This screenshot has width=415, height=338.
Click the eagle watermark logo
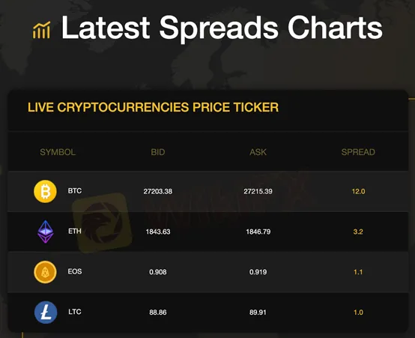click(x=103, y=223)
